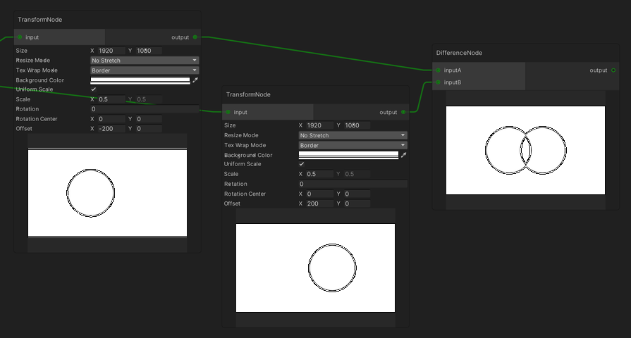This screenshot has width=631, height=338.
Task: Toggle Uniform Scale in the left TransformNode
Action: click(x=93, y=89)
